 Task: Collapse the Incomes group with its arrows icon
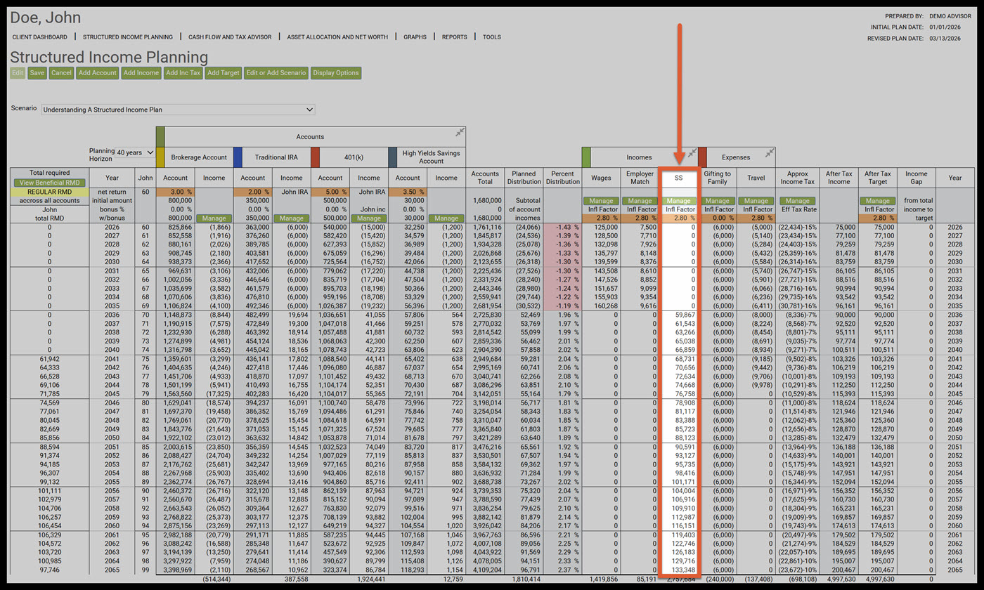tap(692, 152)
